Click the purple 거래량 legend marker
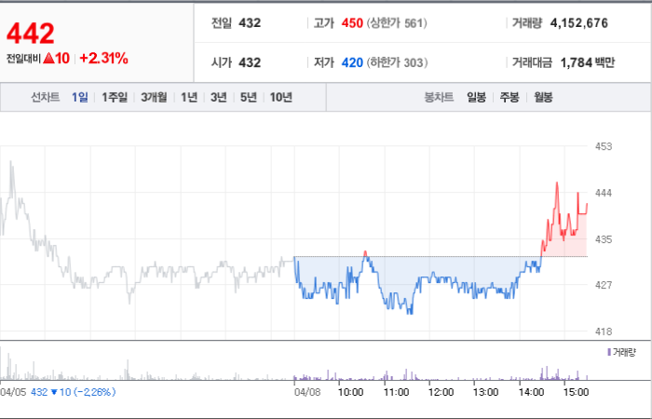This screenshot has height=419, width=652. [609, 353]
